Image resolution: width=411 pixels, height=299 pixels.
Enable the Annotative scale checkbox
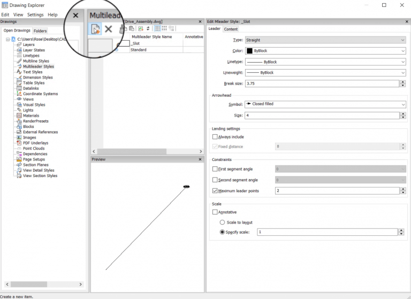(x=215, y=212)
